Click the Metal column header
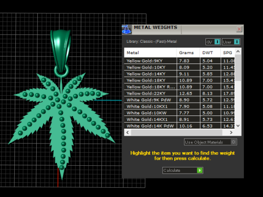 (150, 53)
